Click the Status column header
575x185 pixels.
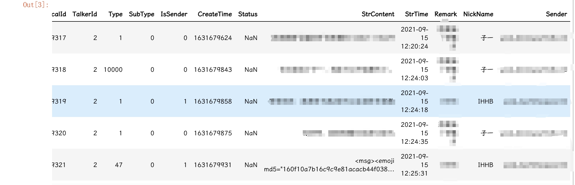coord(248,14)
